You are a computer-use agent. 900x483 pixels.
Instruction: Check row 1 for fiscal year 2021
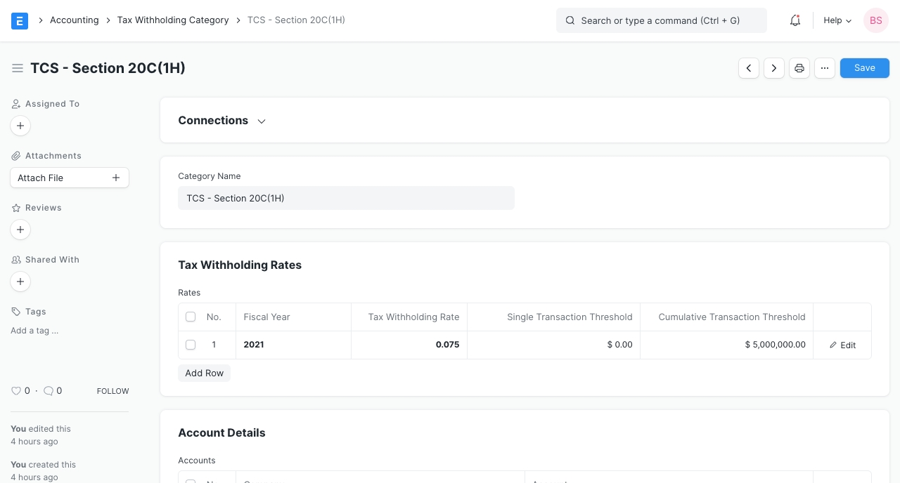191,345
